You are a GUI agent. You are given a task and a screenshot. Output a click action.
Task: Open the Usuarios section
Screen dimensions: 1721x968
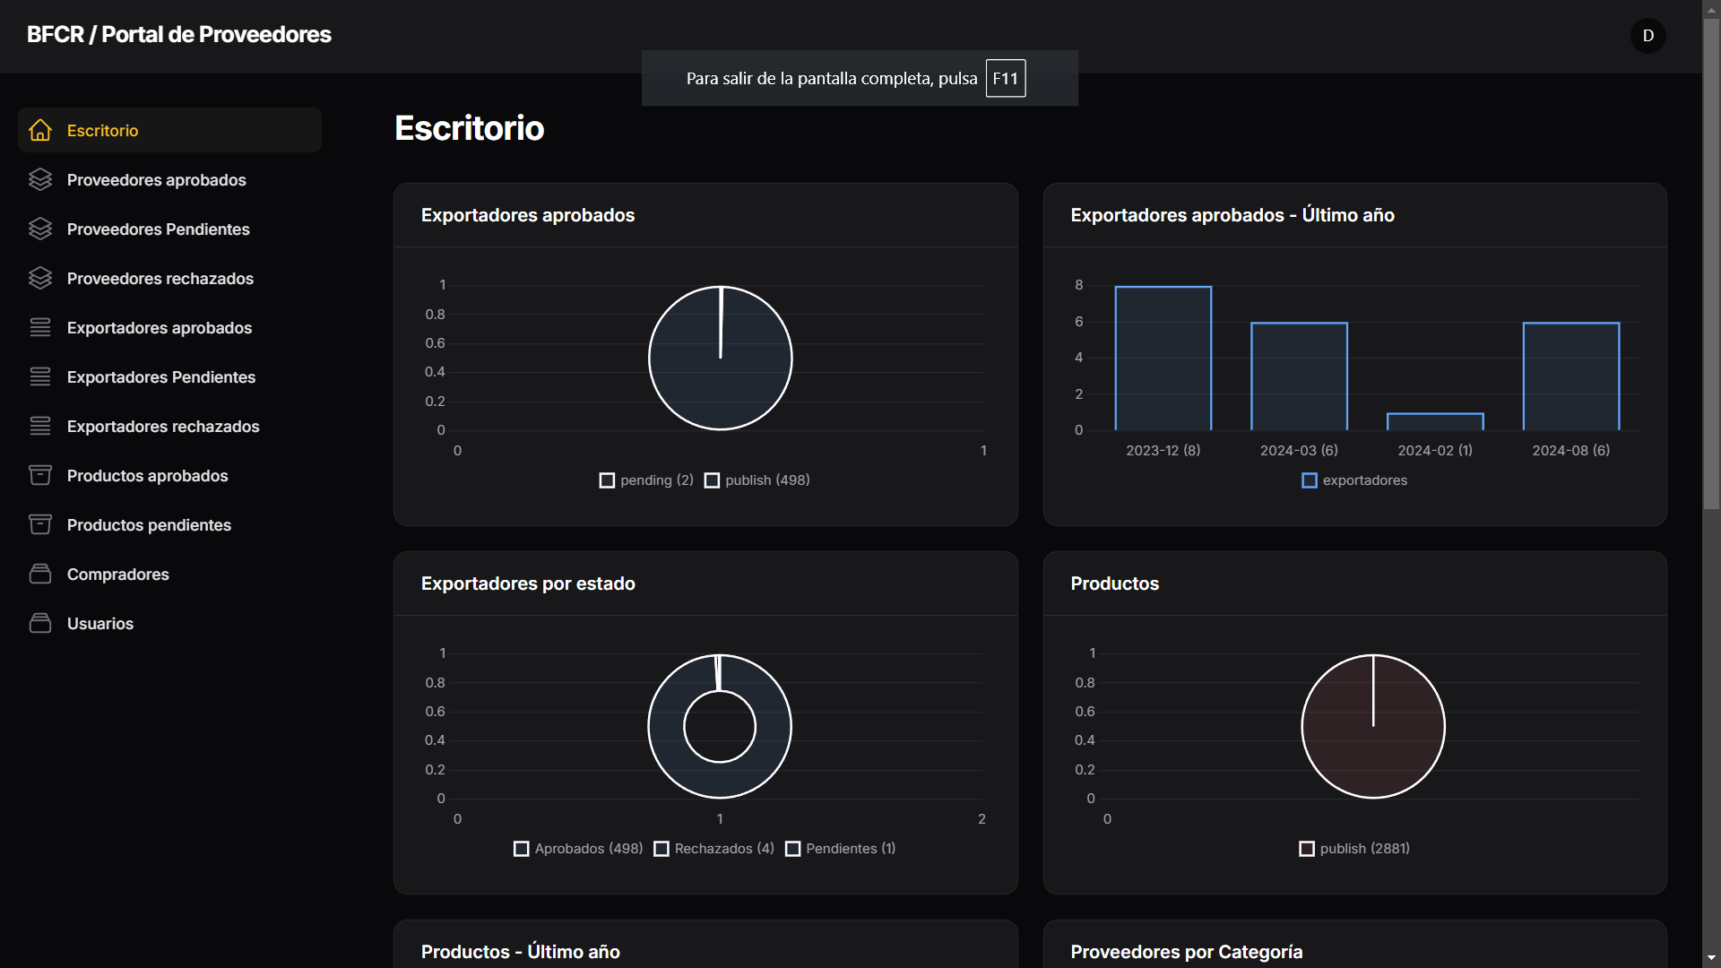tap(169, 623)
